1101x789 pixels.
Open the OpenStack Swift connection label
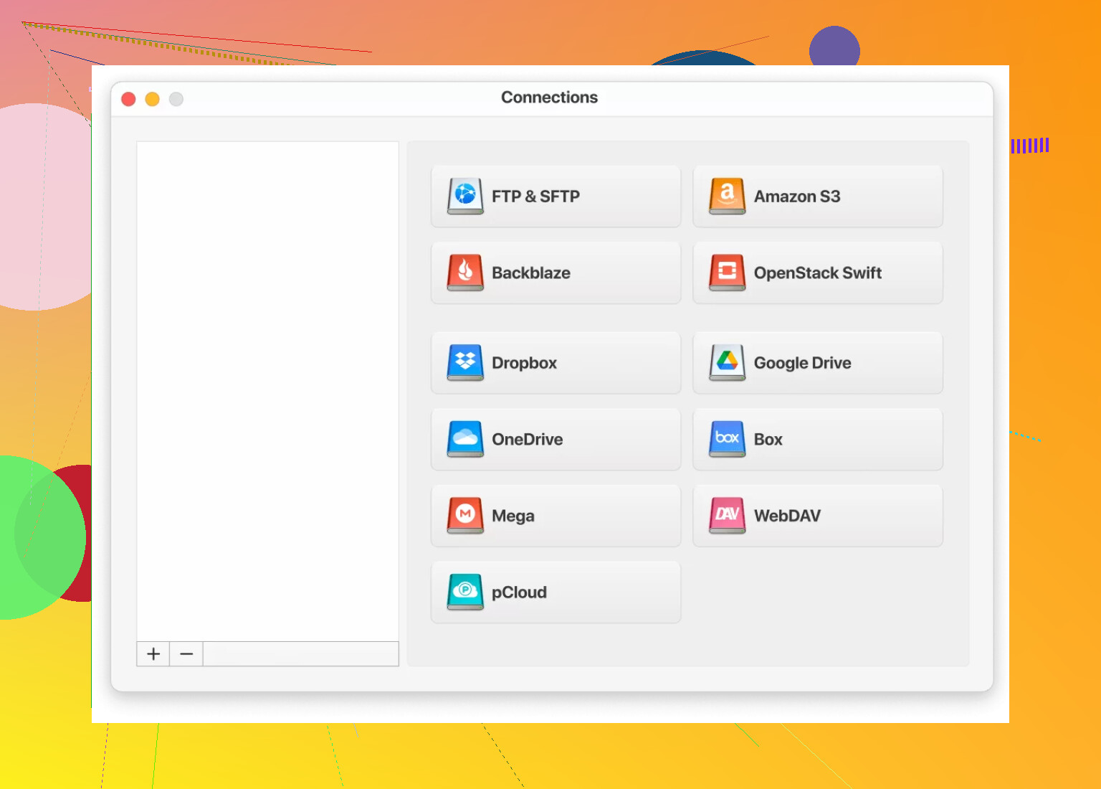(x=818, y=273)
